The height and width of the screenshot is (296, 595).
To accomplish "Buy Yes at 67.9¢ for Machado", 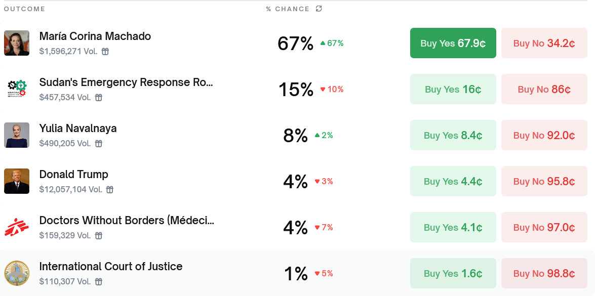I will point(453,43).
